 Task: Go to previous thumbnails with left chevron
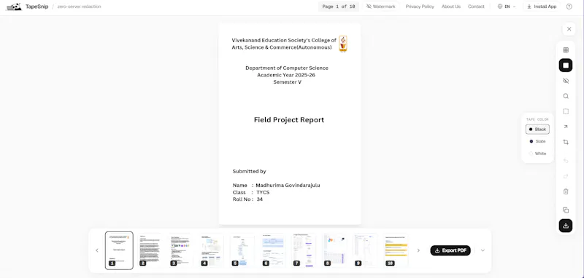coord(97,250)
